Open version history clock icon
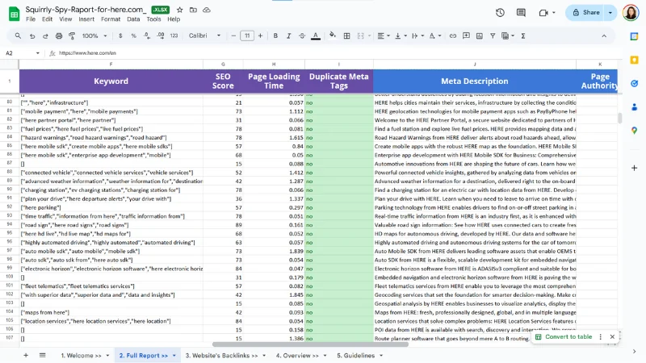 500,13
